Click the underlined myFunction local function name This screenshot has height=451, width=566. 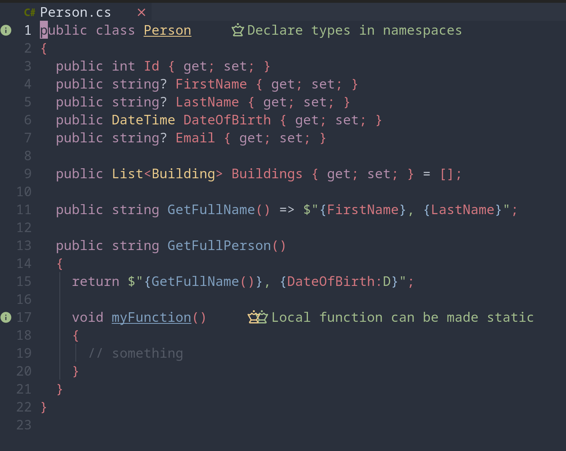[151, 318]
